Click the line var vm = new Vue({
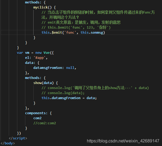The height and width of the screenshot is (146, 162). pyautogui.click(x=35, y=53)
